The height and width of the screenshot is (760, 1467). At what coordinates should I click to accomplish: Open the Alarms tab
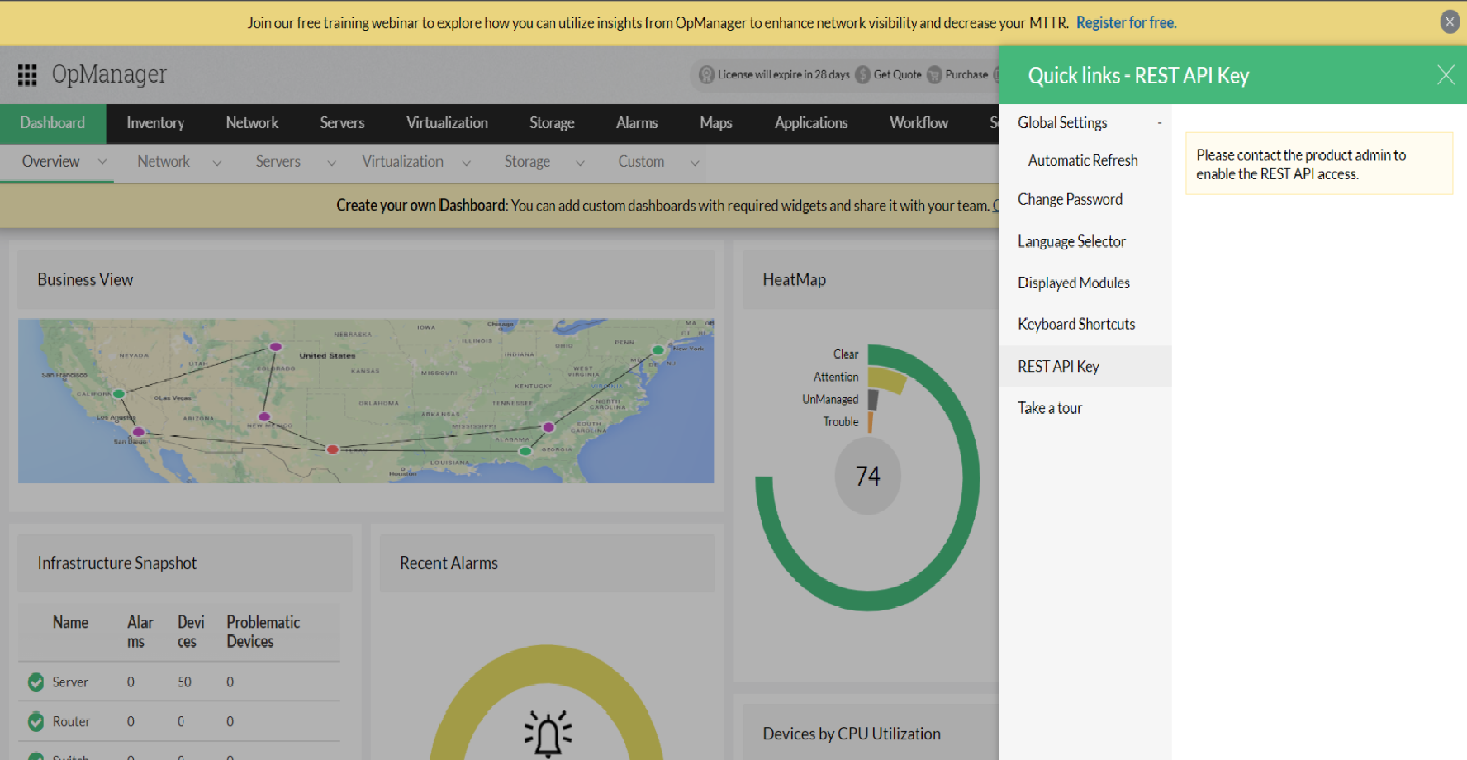(x=637, y=123)
